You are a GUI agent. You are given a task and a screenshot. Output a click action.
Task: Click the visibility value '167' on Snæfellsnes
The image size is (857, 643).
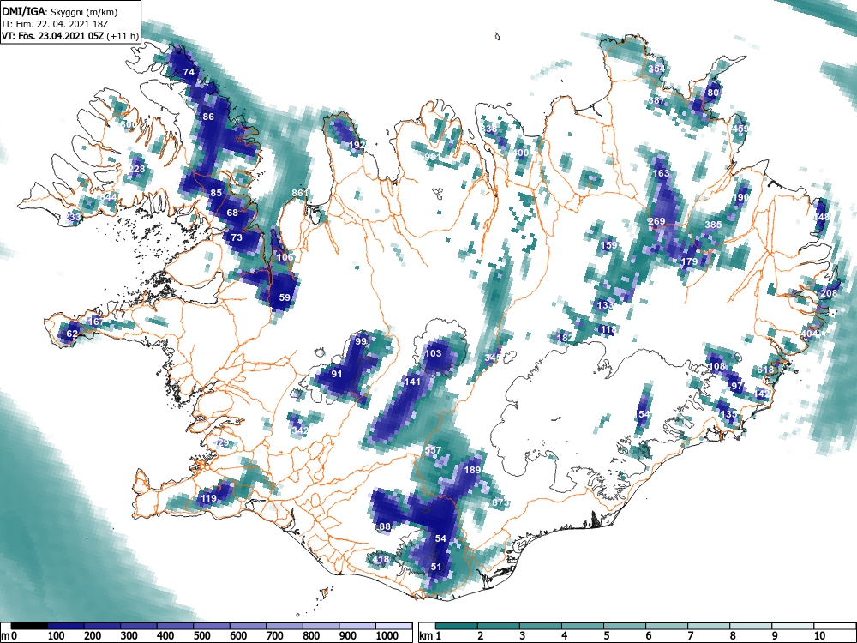96,321
